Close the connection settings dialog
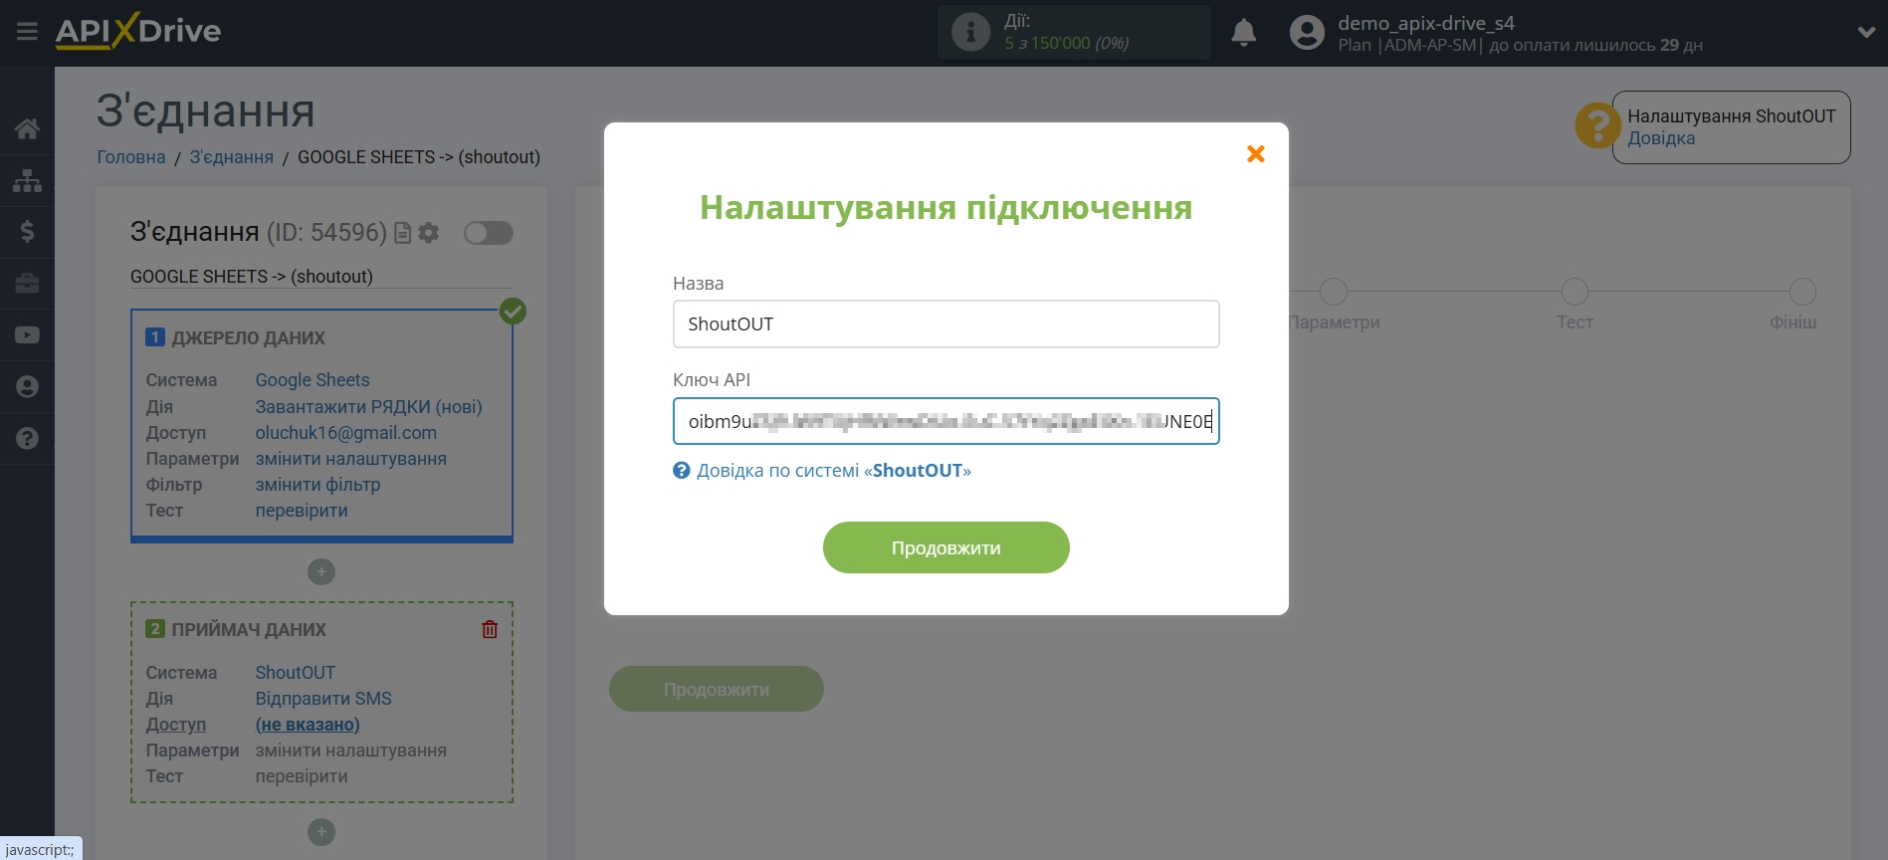This screenshot has width=1888, height=860. [x=1256, y=153]
